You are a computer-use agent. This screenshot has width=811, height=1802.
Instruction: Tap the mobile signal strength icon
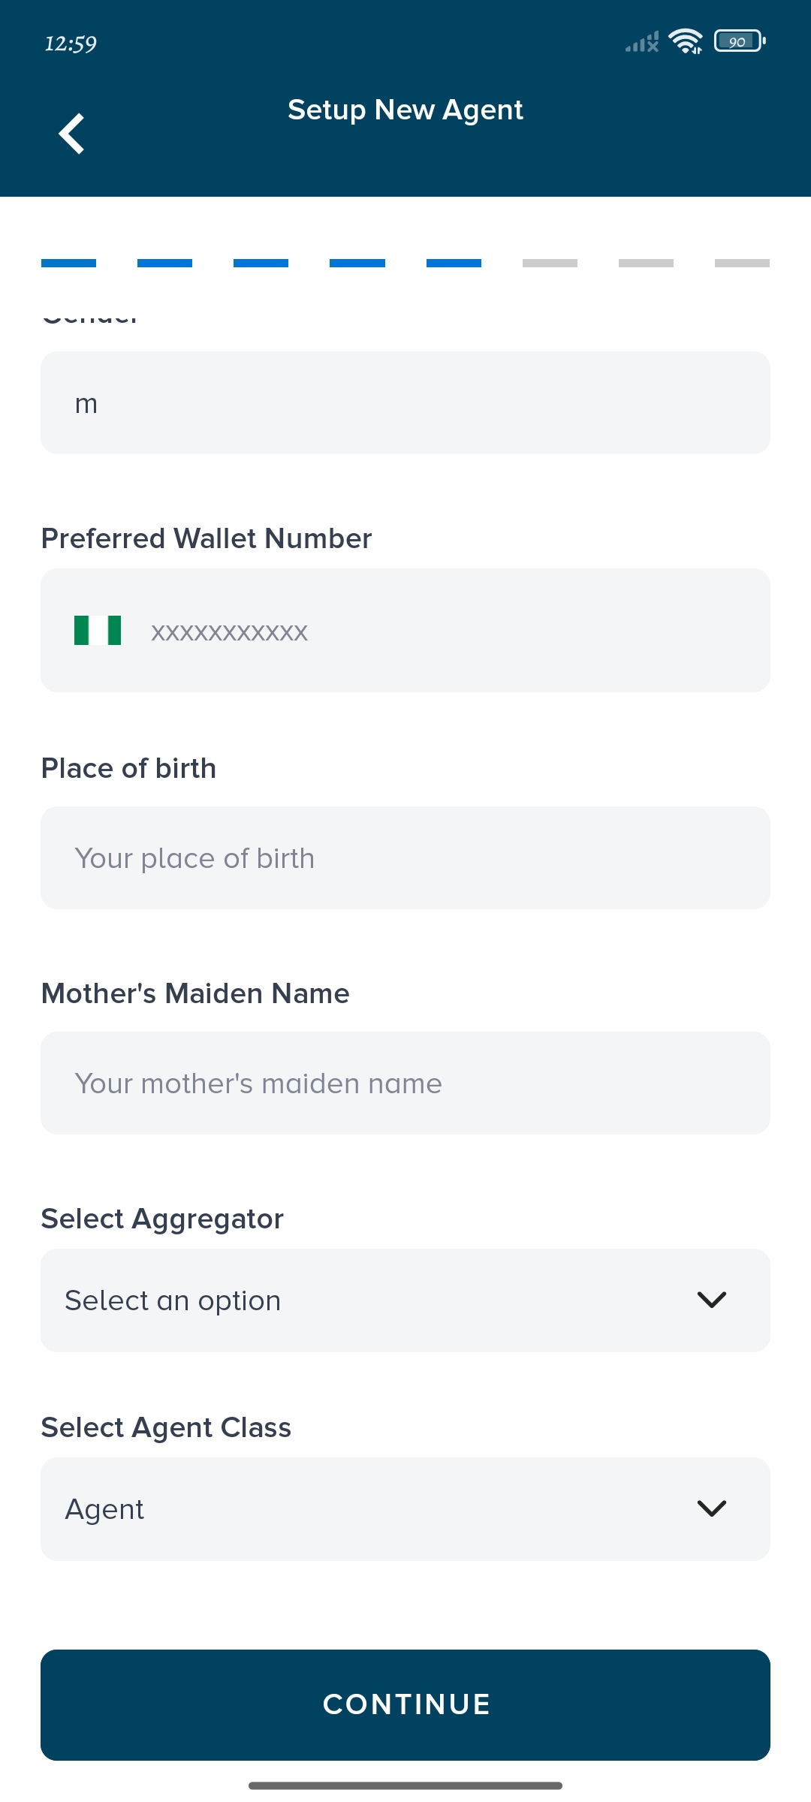[642, 42]
